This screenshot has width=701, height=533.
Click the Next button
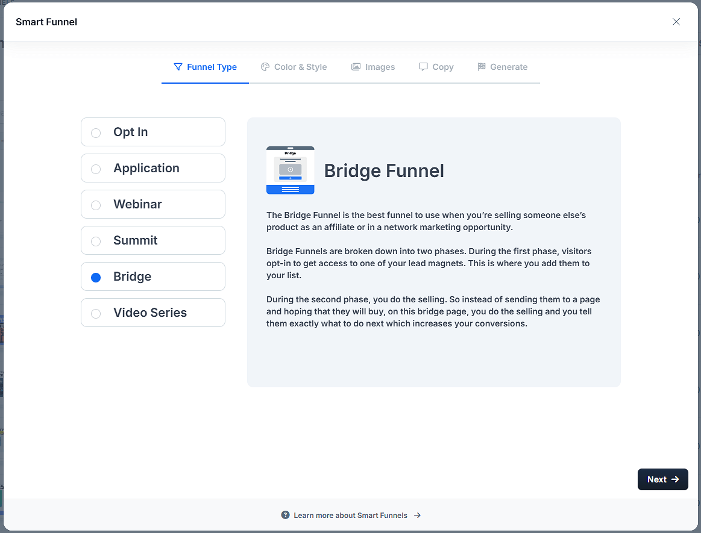662,479
